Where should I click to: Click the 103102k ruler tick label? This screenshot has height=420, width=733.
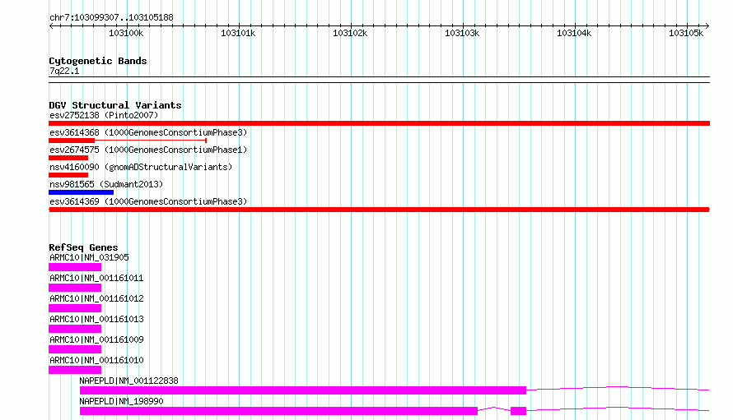pyautogui.click(x=350, y=33)
